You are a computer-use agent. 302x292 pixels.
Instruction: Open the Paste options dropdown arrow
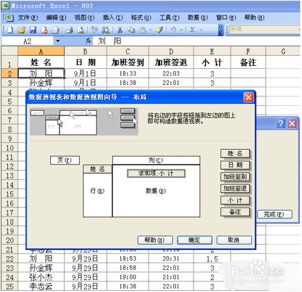150,30
